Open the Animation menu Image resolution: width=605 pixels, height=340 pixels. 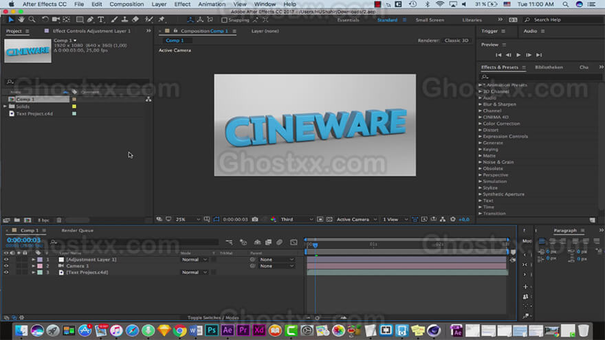(212, 4)
